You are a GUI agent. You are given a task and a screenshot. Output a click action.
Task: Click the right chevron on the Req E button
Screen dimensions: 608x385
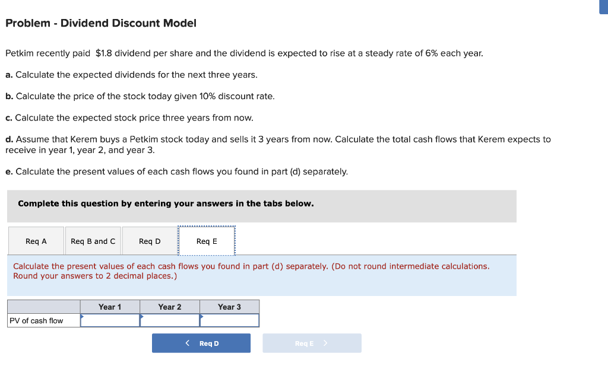pos(327,343)
